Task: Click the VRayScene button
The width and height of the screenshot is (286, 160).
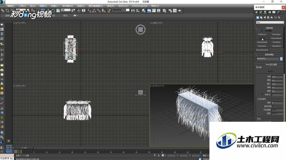Action: pyautogui.click(x=262, y=46)
